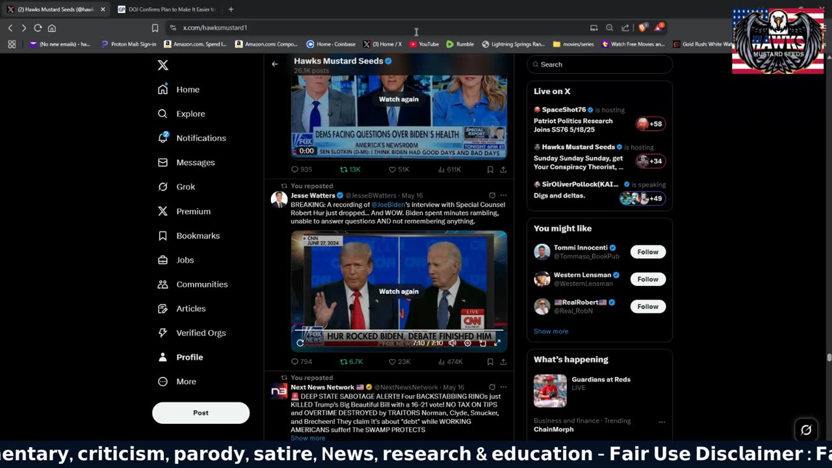Screen dimensions: 832x468
Task: Like the post with 51K likes
Action: 398,169
